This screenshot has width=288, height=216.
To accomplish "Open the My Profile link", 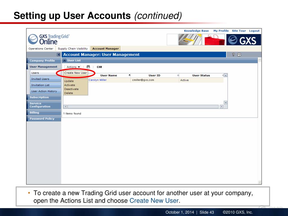I will tap(221, 31).
